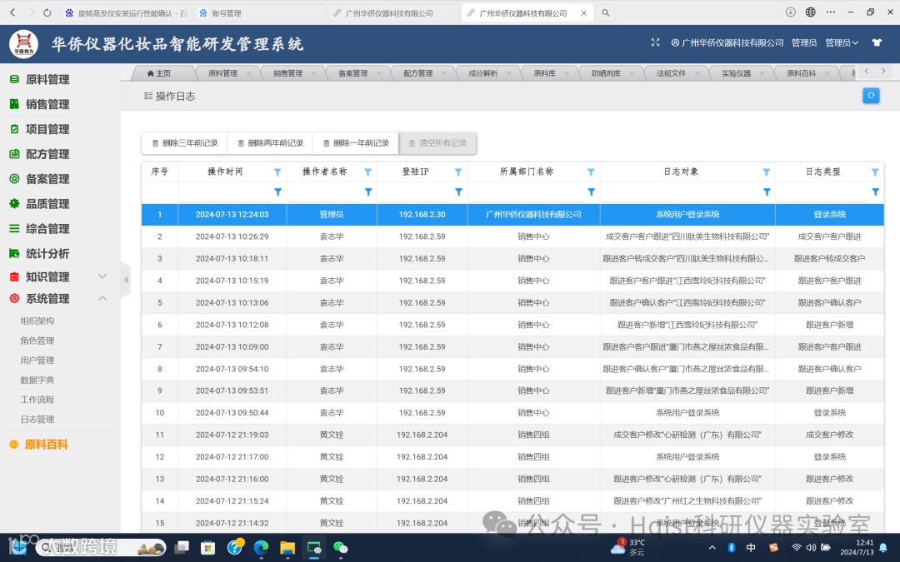Click the 序号 column header
900x562 pixels.
pos(159,172)
